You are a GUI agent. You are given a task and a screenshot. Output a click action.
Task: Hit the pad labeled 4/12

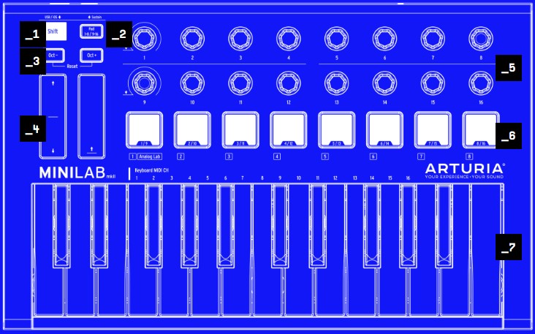coord(289,130)
